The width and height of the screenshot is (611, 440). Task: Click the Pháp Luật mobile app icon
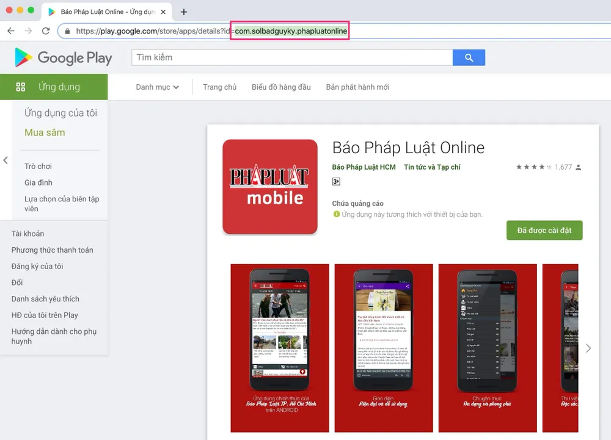(x=270, y=187)
